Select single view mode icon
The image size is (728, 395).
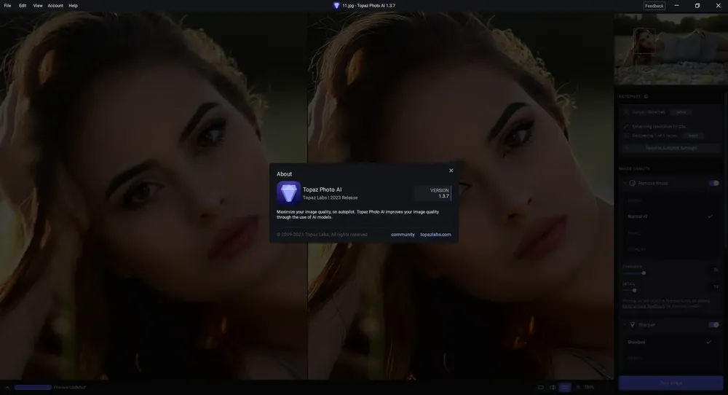pos(540,387)
